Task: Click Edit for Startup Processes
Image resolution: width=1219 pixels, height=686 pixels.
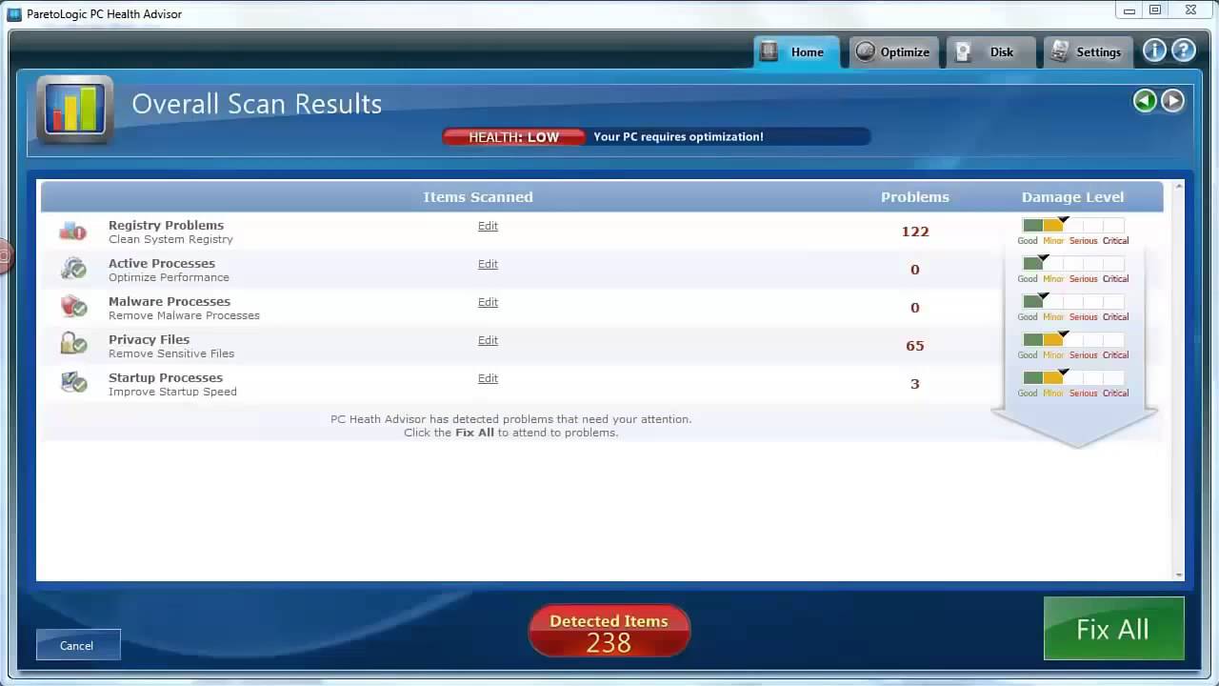Action: pyautogui.click(x=488, y=378)
